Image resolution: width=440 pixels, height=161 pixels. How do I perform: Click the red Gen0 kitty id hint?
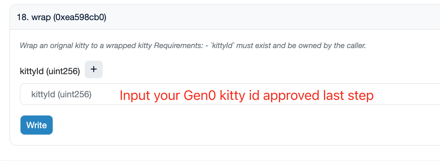tap(247, 96)
